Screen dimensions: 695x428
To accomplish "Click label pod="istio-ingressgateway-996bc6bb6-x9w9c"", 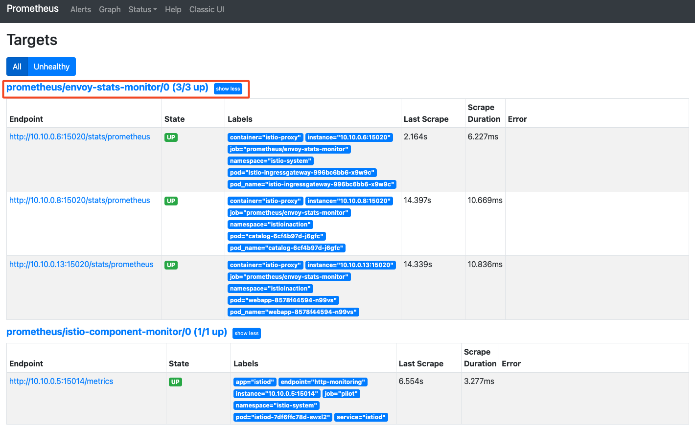I will click(x=302, y=173).
